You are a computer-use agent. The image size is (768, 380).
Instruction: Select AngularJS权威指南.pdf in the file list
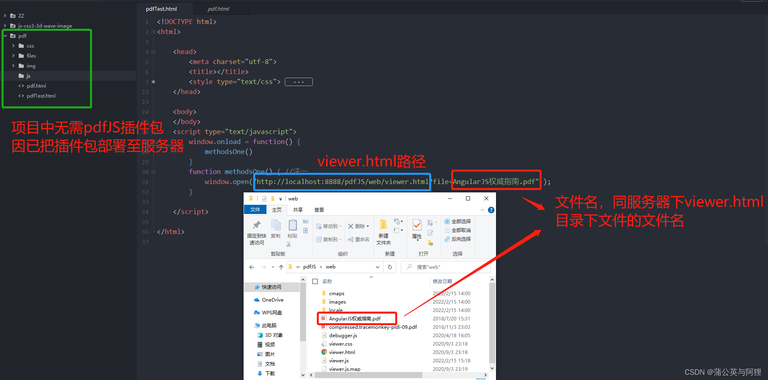[x=351, y=318]
